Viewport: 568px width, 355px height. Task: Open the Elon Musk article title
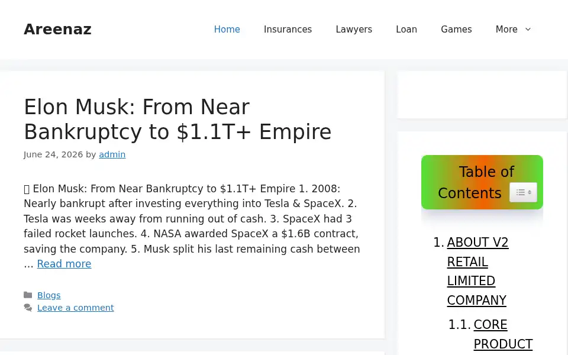177,119
